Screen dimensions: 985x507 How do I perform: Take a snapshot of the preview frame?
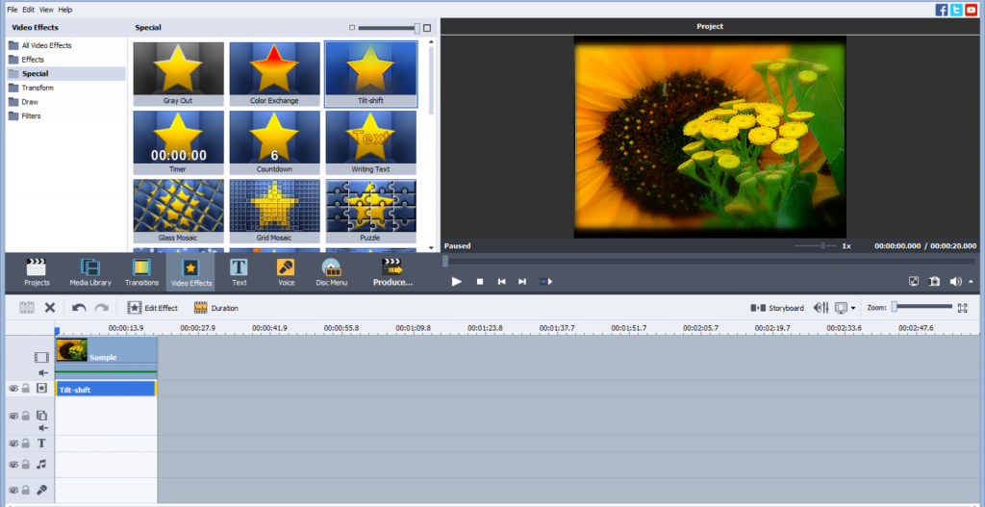click(x=934, y=282)
